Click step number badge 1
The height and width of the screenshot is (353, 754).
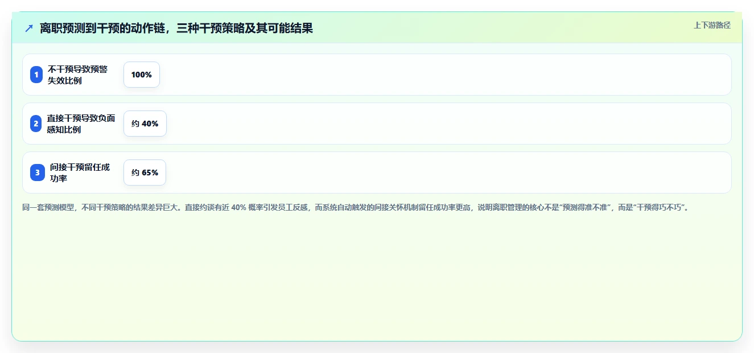pyautogui.click(x=36, y=75)
